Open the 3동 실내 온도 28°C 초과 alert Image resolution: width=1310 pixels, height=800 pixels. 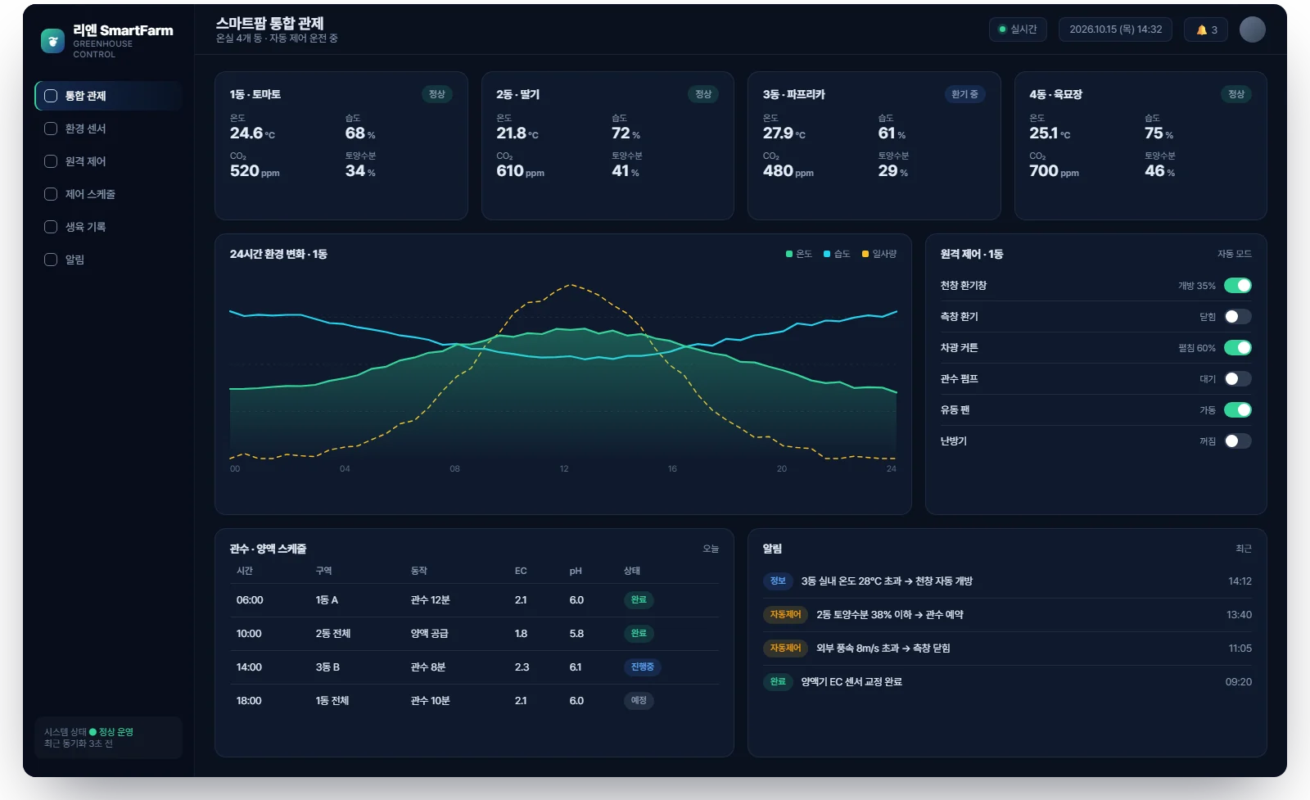1007,581
